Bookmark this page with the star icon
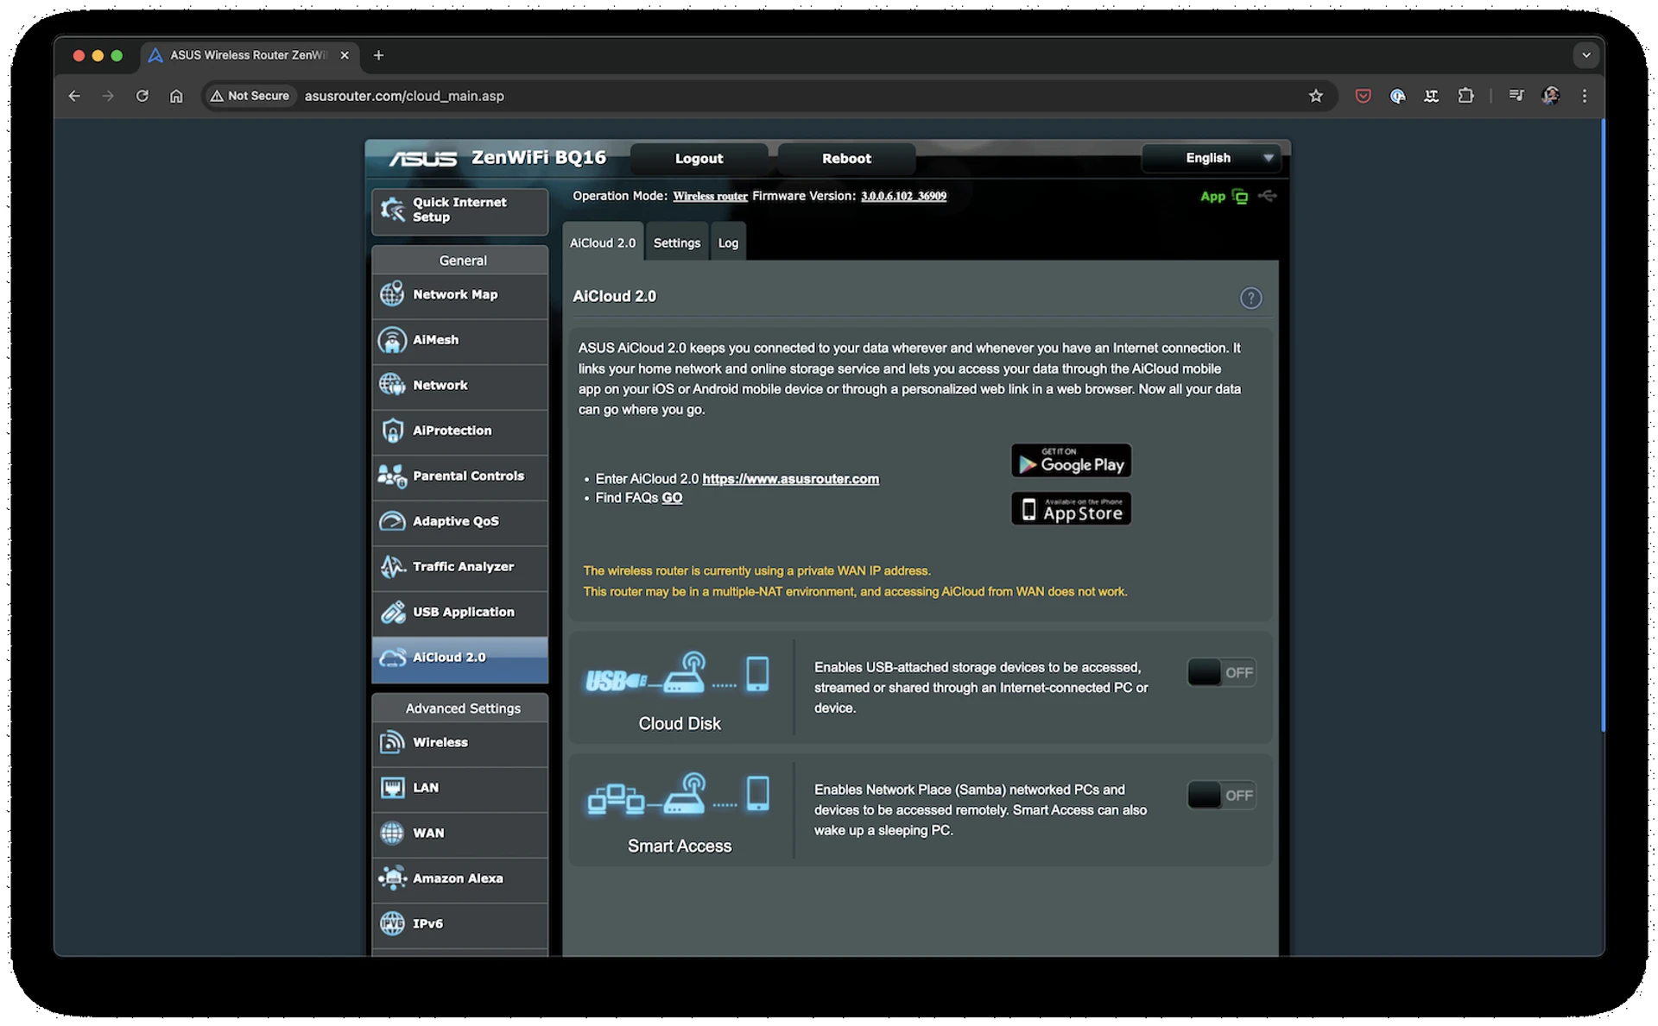1658x1026 pixels. pos(1315,96)
